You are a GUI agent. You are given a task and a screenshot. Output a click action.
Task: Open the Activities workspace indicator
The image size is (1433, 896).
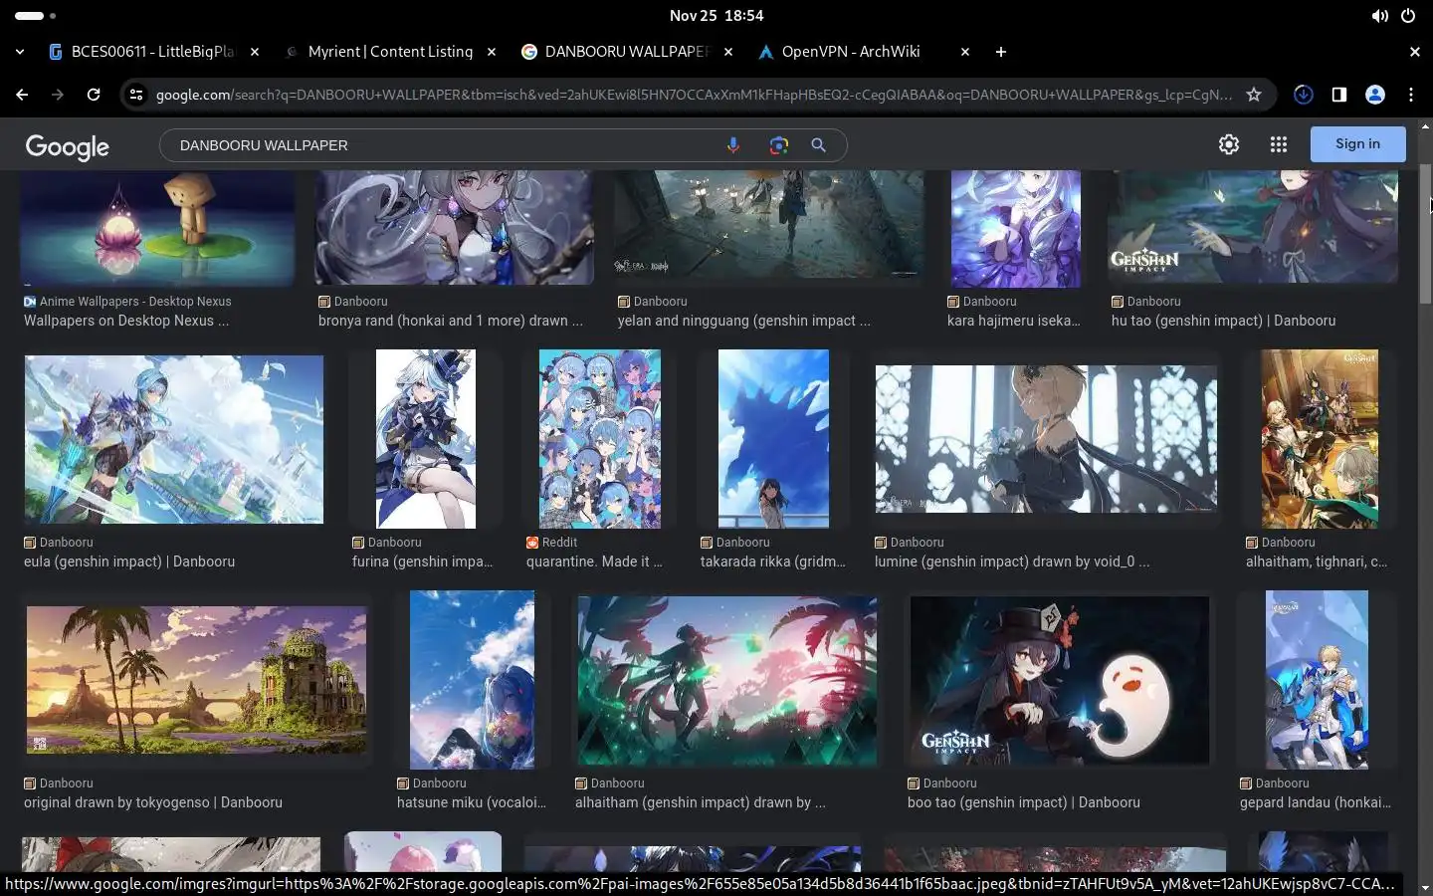point(36,16)
